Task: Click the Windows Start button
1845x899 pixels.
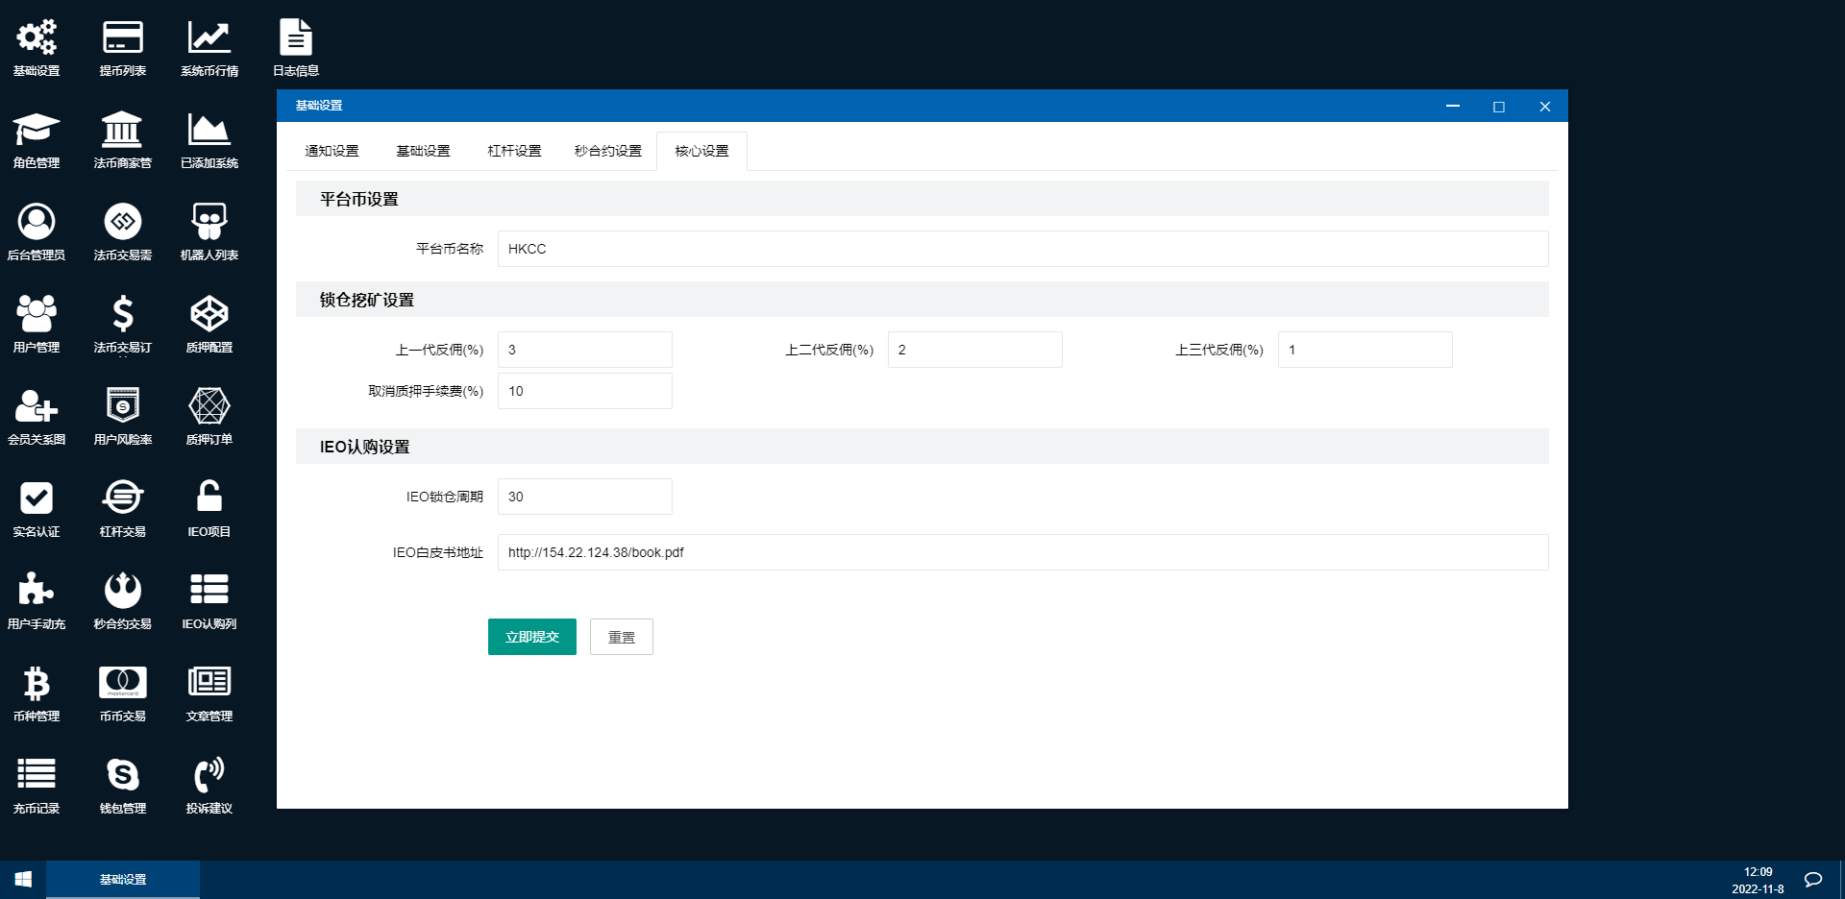Action: click(x=23, y=879)
